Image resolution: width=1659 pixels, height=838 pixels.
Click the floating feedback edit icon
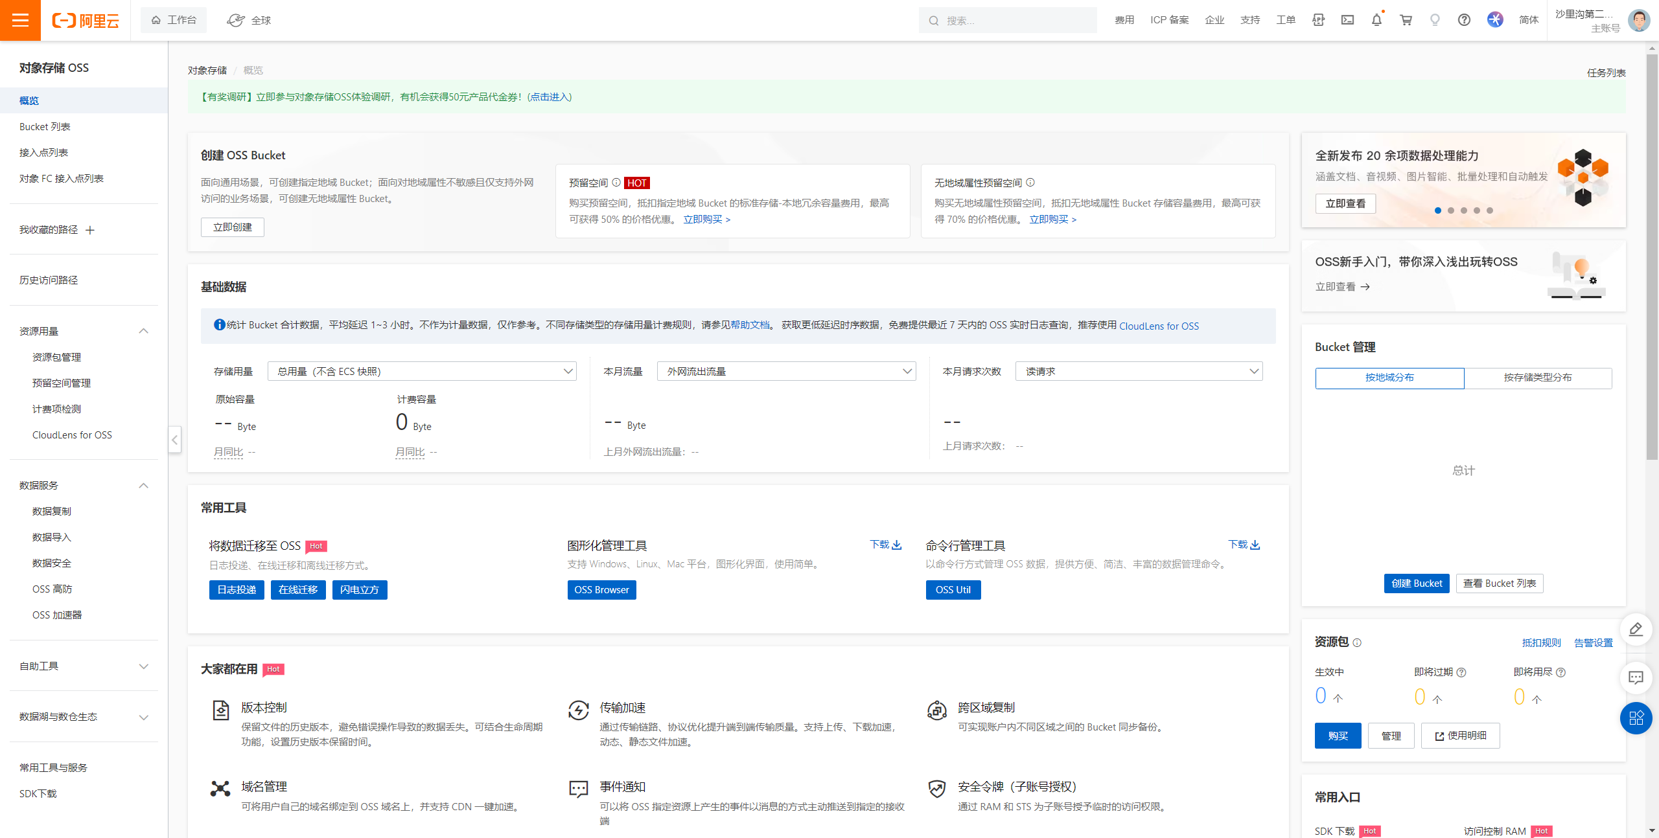[1636, 629]
